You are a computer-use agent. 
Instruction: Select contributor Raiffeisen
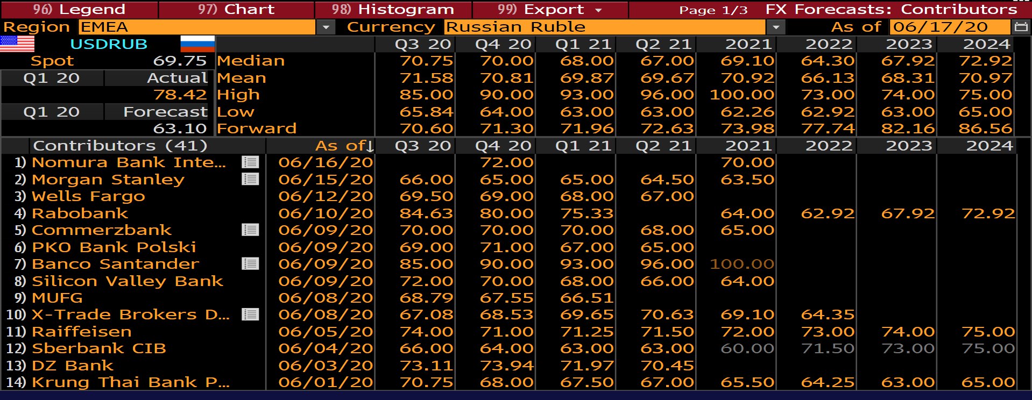(81, 332)
